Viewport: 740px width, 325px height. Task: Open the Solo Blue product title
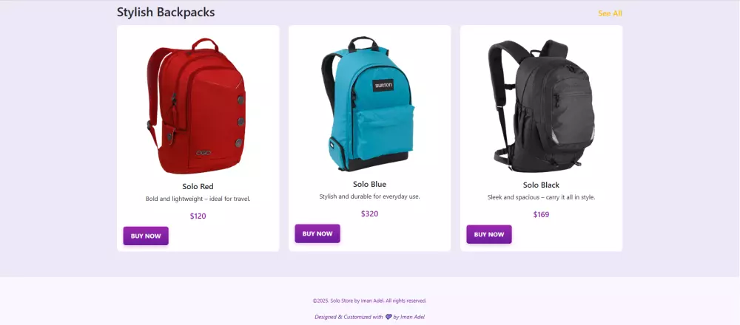tap(369, 184)
